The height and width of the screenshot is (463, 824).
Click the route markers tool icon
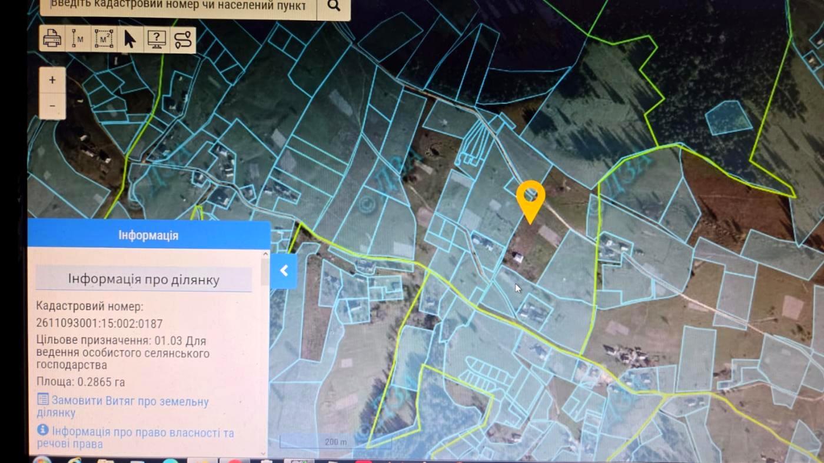[182, 40]
